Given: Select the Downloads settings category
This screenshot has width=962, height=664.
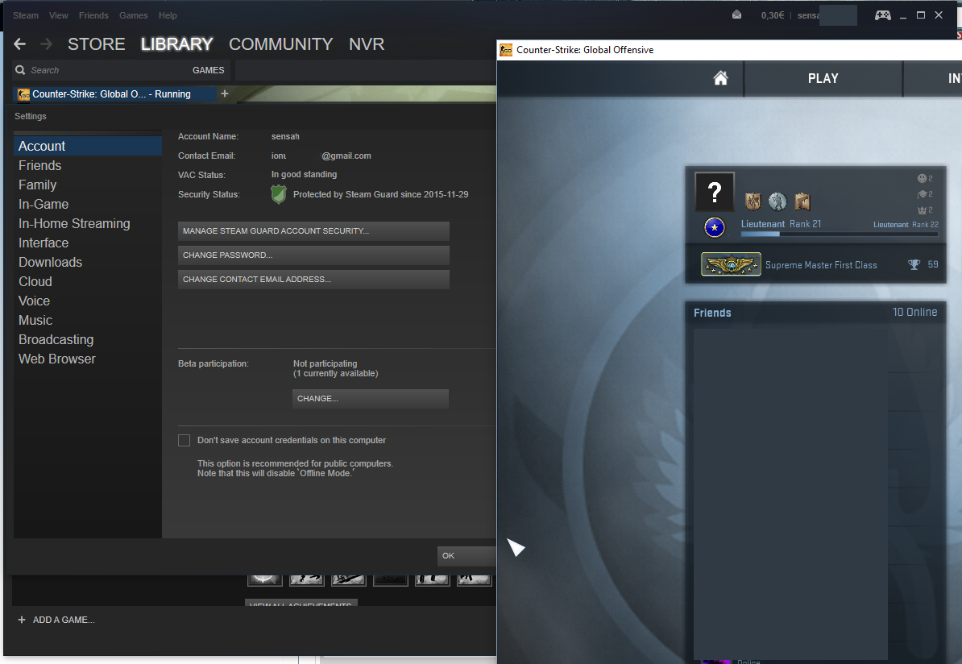Looking at the screenshot, I should tap(88, 262).
